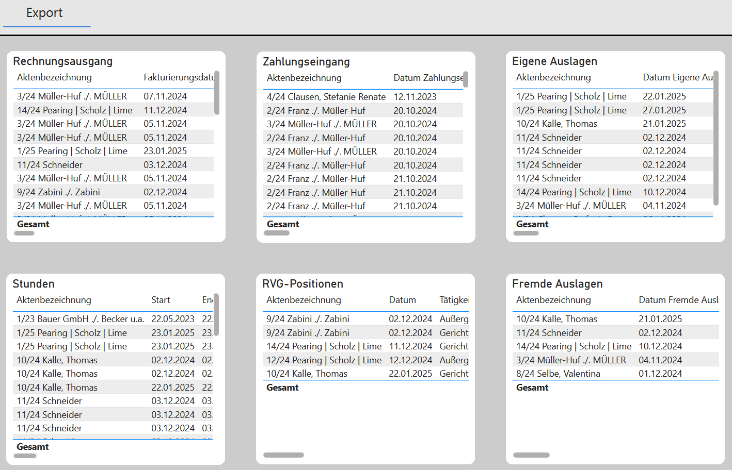Click the Gesamt total row in Fremde Auslagen
Image resolution: width=732 pixels, height=470 pixels.
(x=616, y=388)
